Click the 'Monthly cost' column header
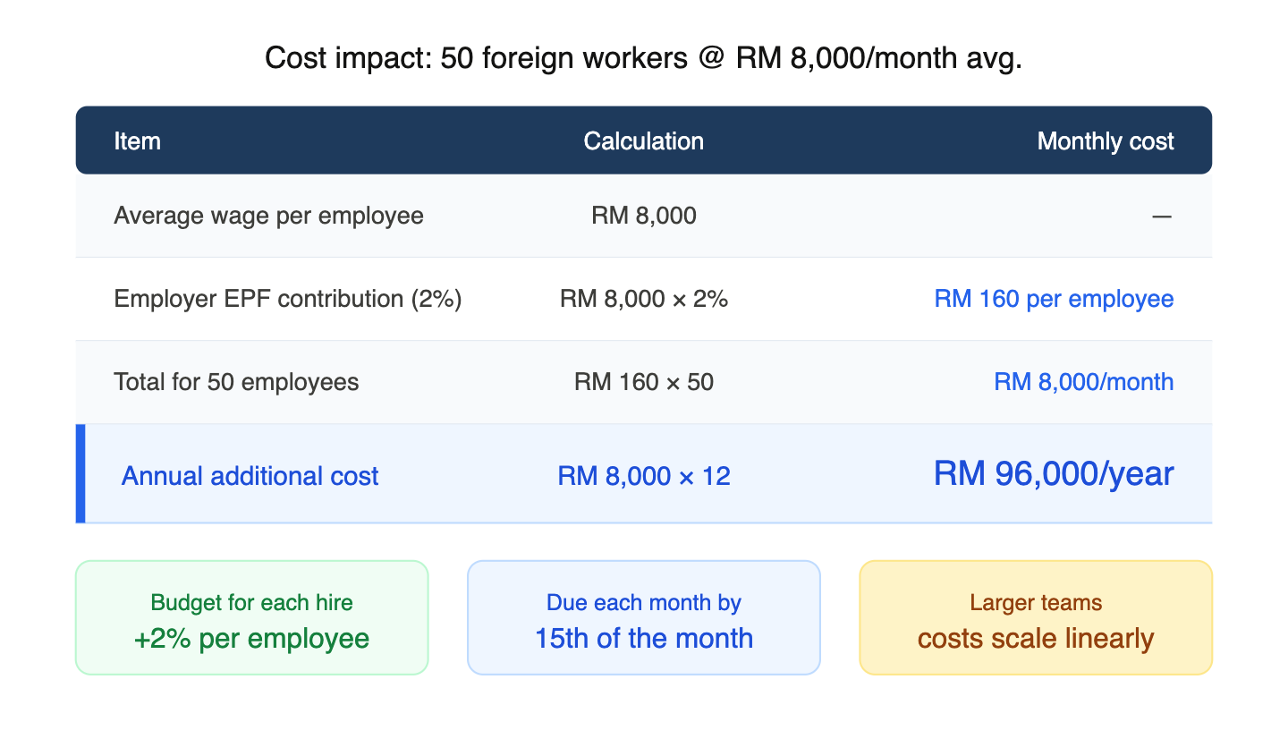This screenshot has width=1288, height=739. [x=1105, y=140]
